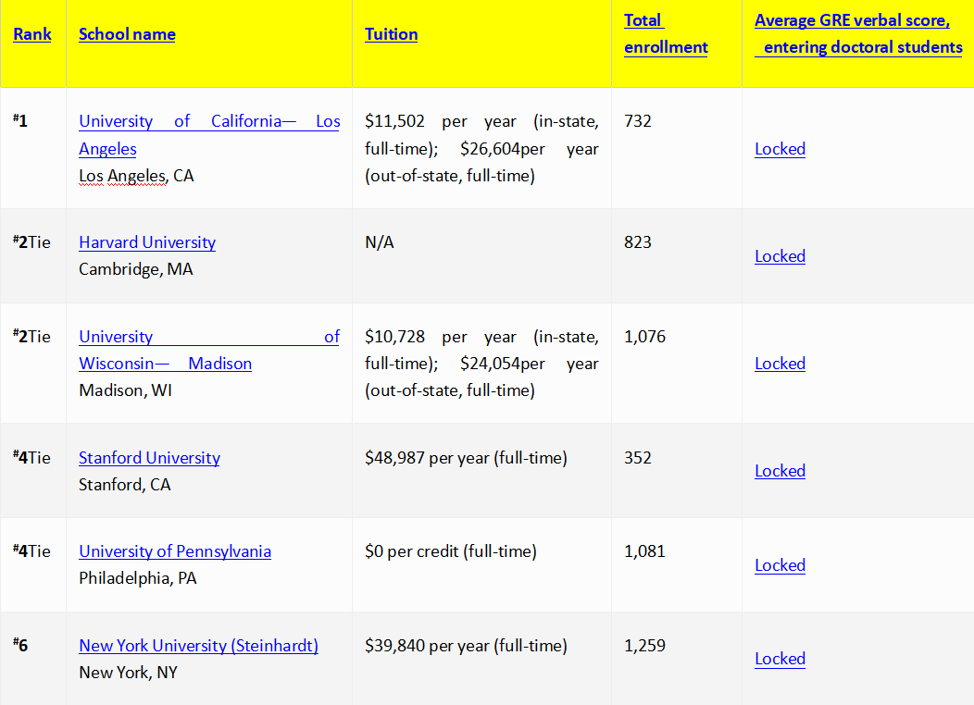
Task: Open University of Wisconsin—Madison link
Action: [x=209, y=350]
